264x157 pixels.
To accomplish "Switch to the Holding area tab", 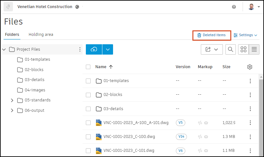I will 41,35.
